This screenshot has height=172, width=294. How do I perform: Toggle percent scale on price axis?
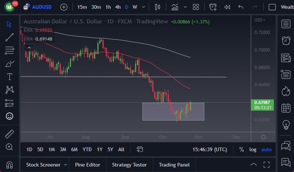(x=242, y=149)
